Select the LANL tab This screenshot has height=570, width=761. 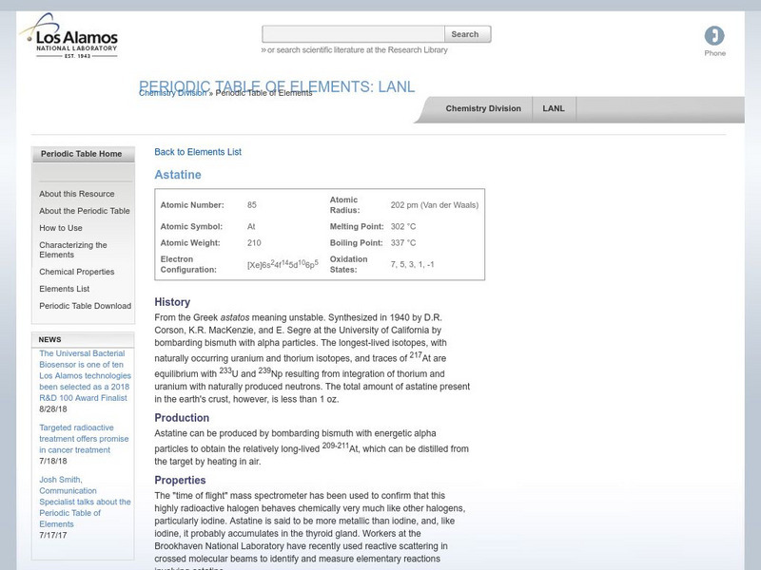click(554, 108)
